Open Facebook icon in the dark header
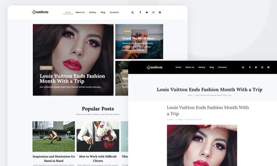This screenshot has height=166, width=277. click(250, 67)
